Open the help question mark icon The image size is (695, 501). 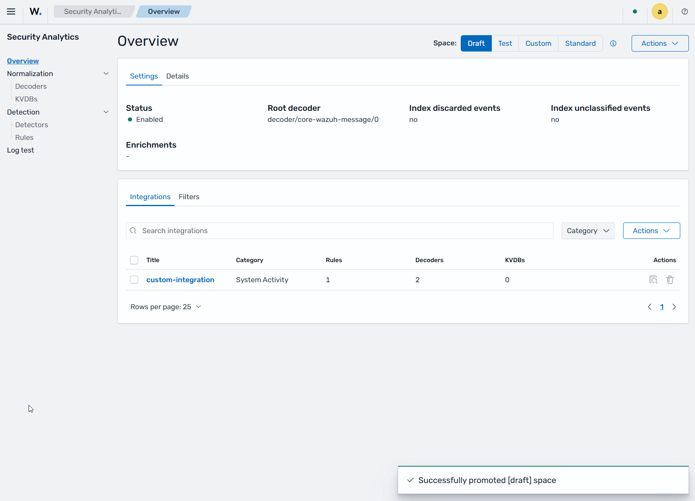(x=685, y=11)
